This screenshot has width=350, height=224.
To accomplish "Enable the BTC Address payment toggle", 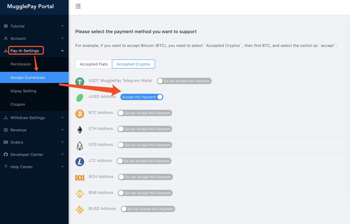I will click(145, 113).
